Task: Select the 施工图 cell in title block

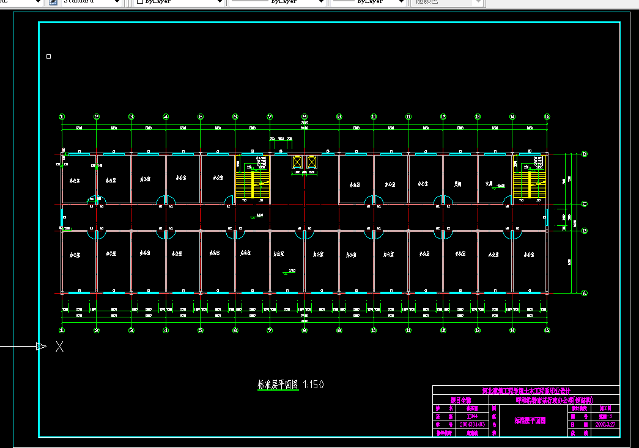Action: (605, 408)
